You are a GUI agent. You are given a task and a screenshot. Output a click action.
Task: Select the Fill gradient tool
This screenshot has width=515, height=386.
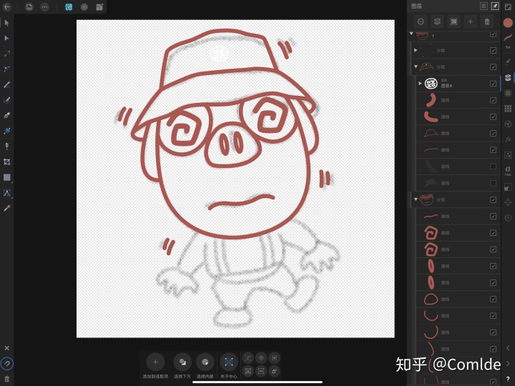click(x=6, y=131)
